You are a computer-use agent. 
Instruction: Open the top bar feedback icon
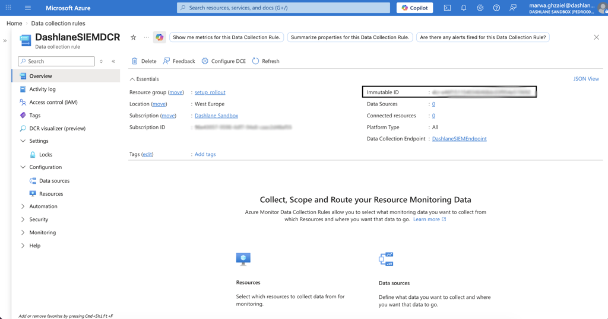(512, 8)
